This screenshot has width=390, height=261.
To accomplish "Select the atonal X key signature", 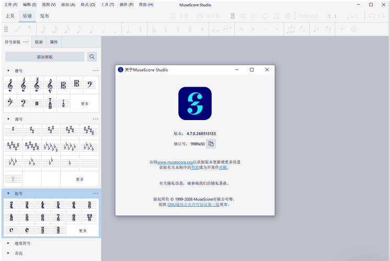I will click(x=13, y=179).
